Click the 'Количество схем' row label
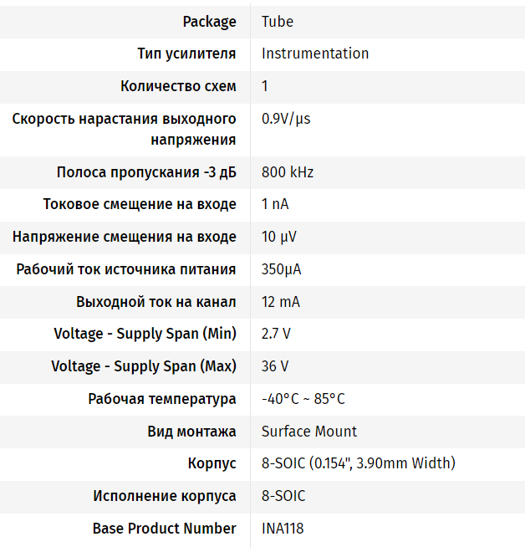 coord(178,86)
